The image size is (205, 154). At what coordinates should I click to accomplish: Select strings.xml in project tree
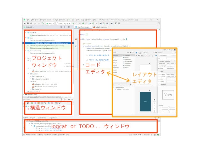pyautogui.click(x=37, y=87)
